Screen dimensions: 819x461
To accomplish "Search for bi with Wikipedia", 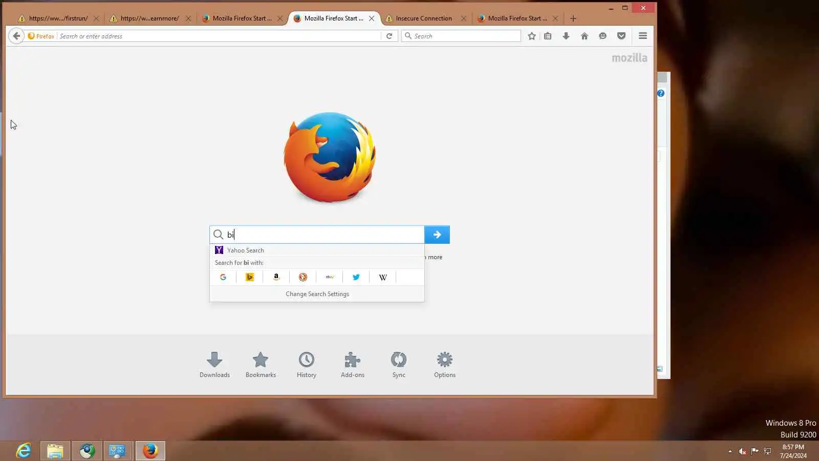I will pos(383,277).
